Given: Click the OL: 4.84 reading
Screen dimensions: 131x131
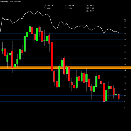Looking at the screenshot, I should click(90, 11).
